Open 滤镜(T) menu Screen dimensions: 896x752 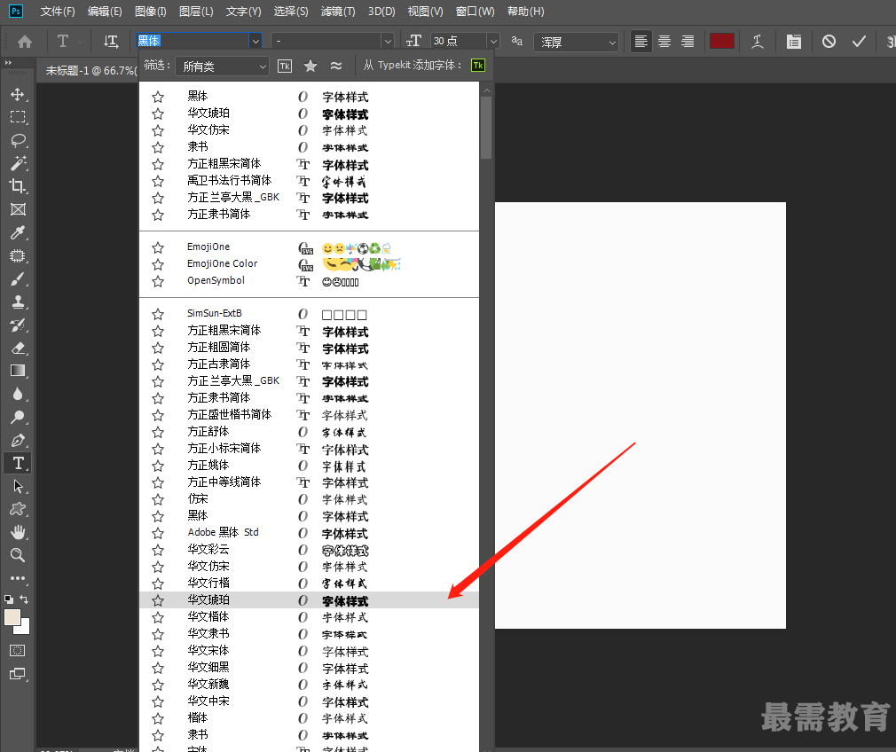click(338, 12)
